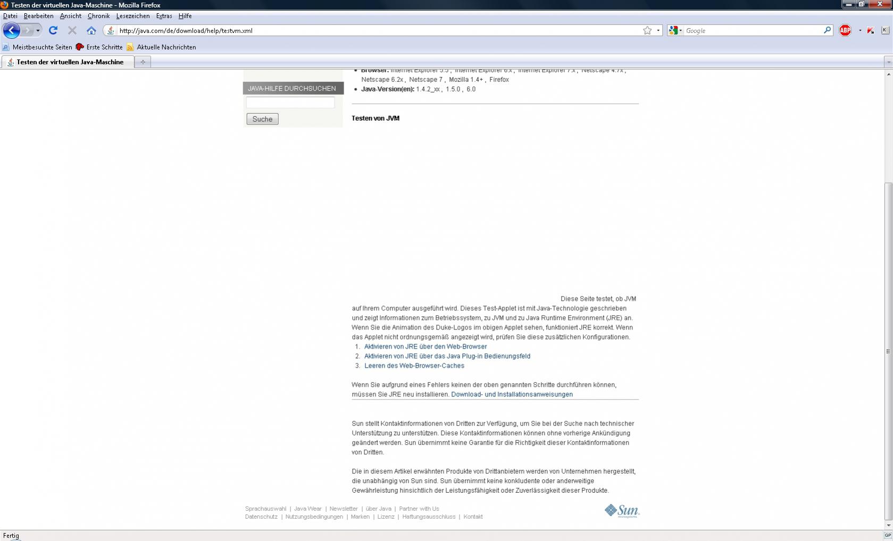Image resolution: width=893 pixels, height=541 pixels.
Task: Open the Ansicht menu
Action: click(x=70, y=16)
